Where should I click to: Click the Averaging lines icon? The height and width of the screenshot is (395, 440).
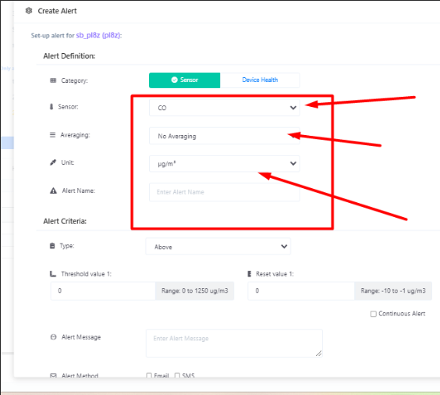(52, 135)
